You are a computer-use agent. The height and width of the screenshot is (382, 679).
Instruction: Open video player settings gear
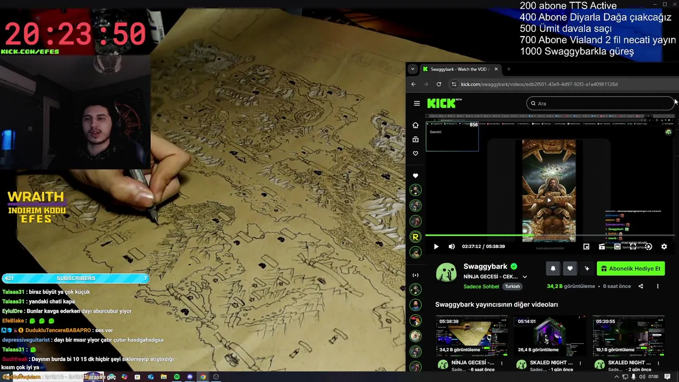(x=664, y=246)
